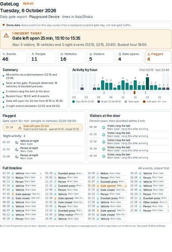172x252 pixels.
Task: Click the moon icon for 02:15 Vehicle at night
Action: point(17,142)
